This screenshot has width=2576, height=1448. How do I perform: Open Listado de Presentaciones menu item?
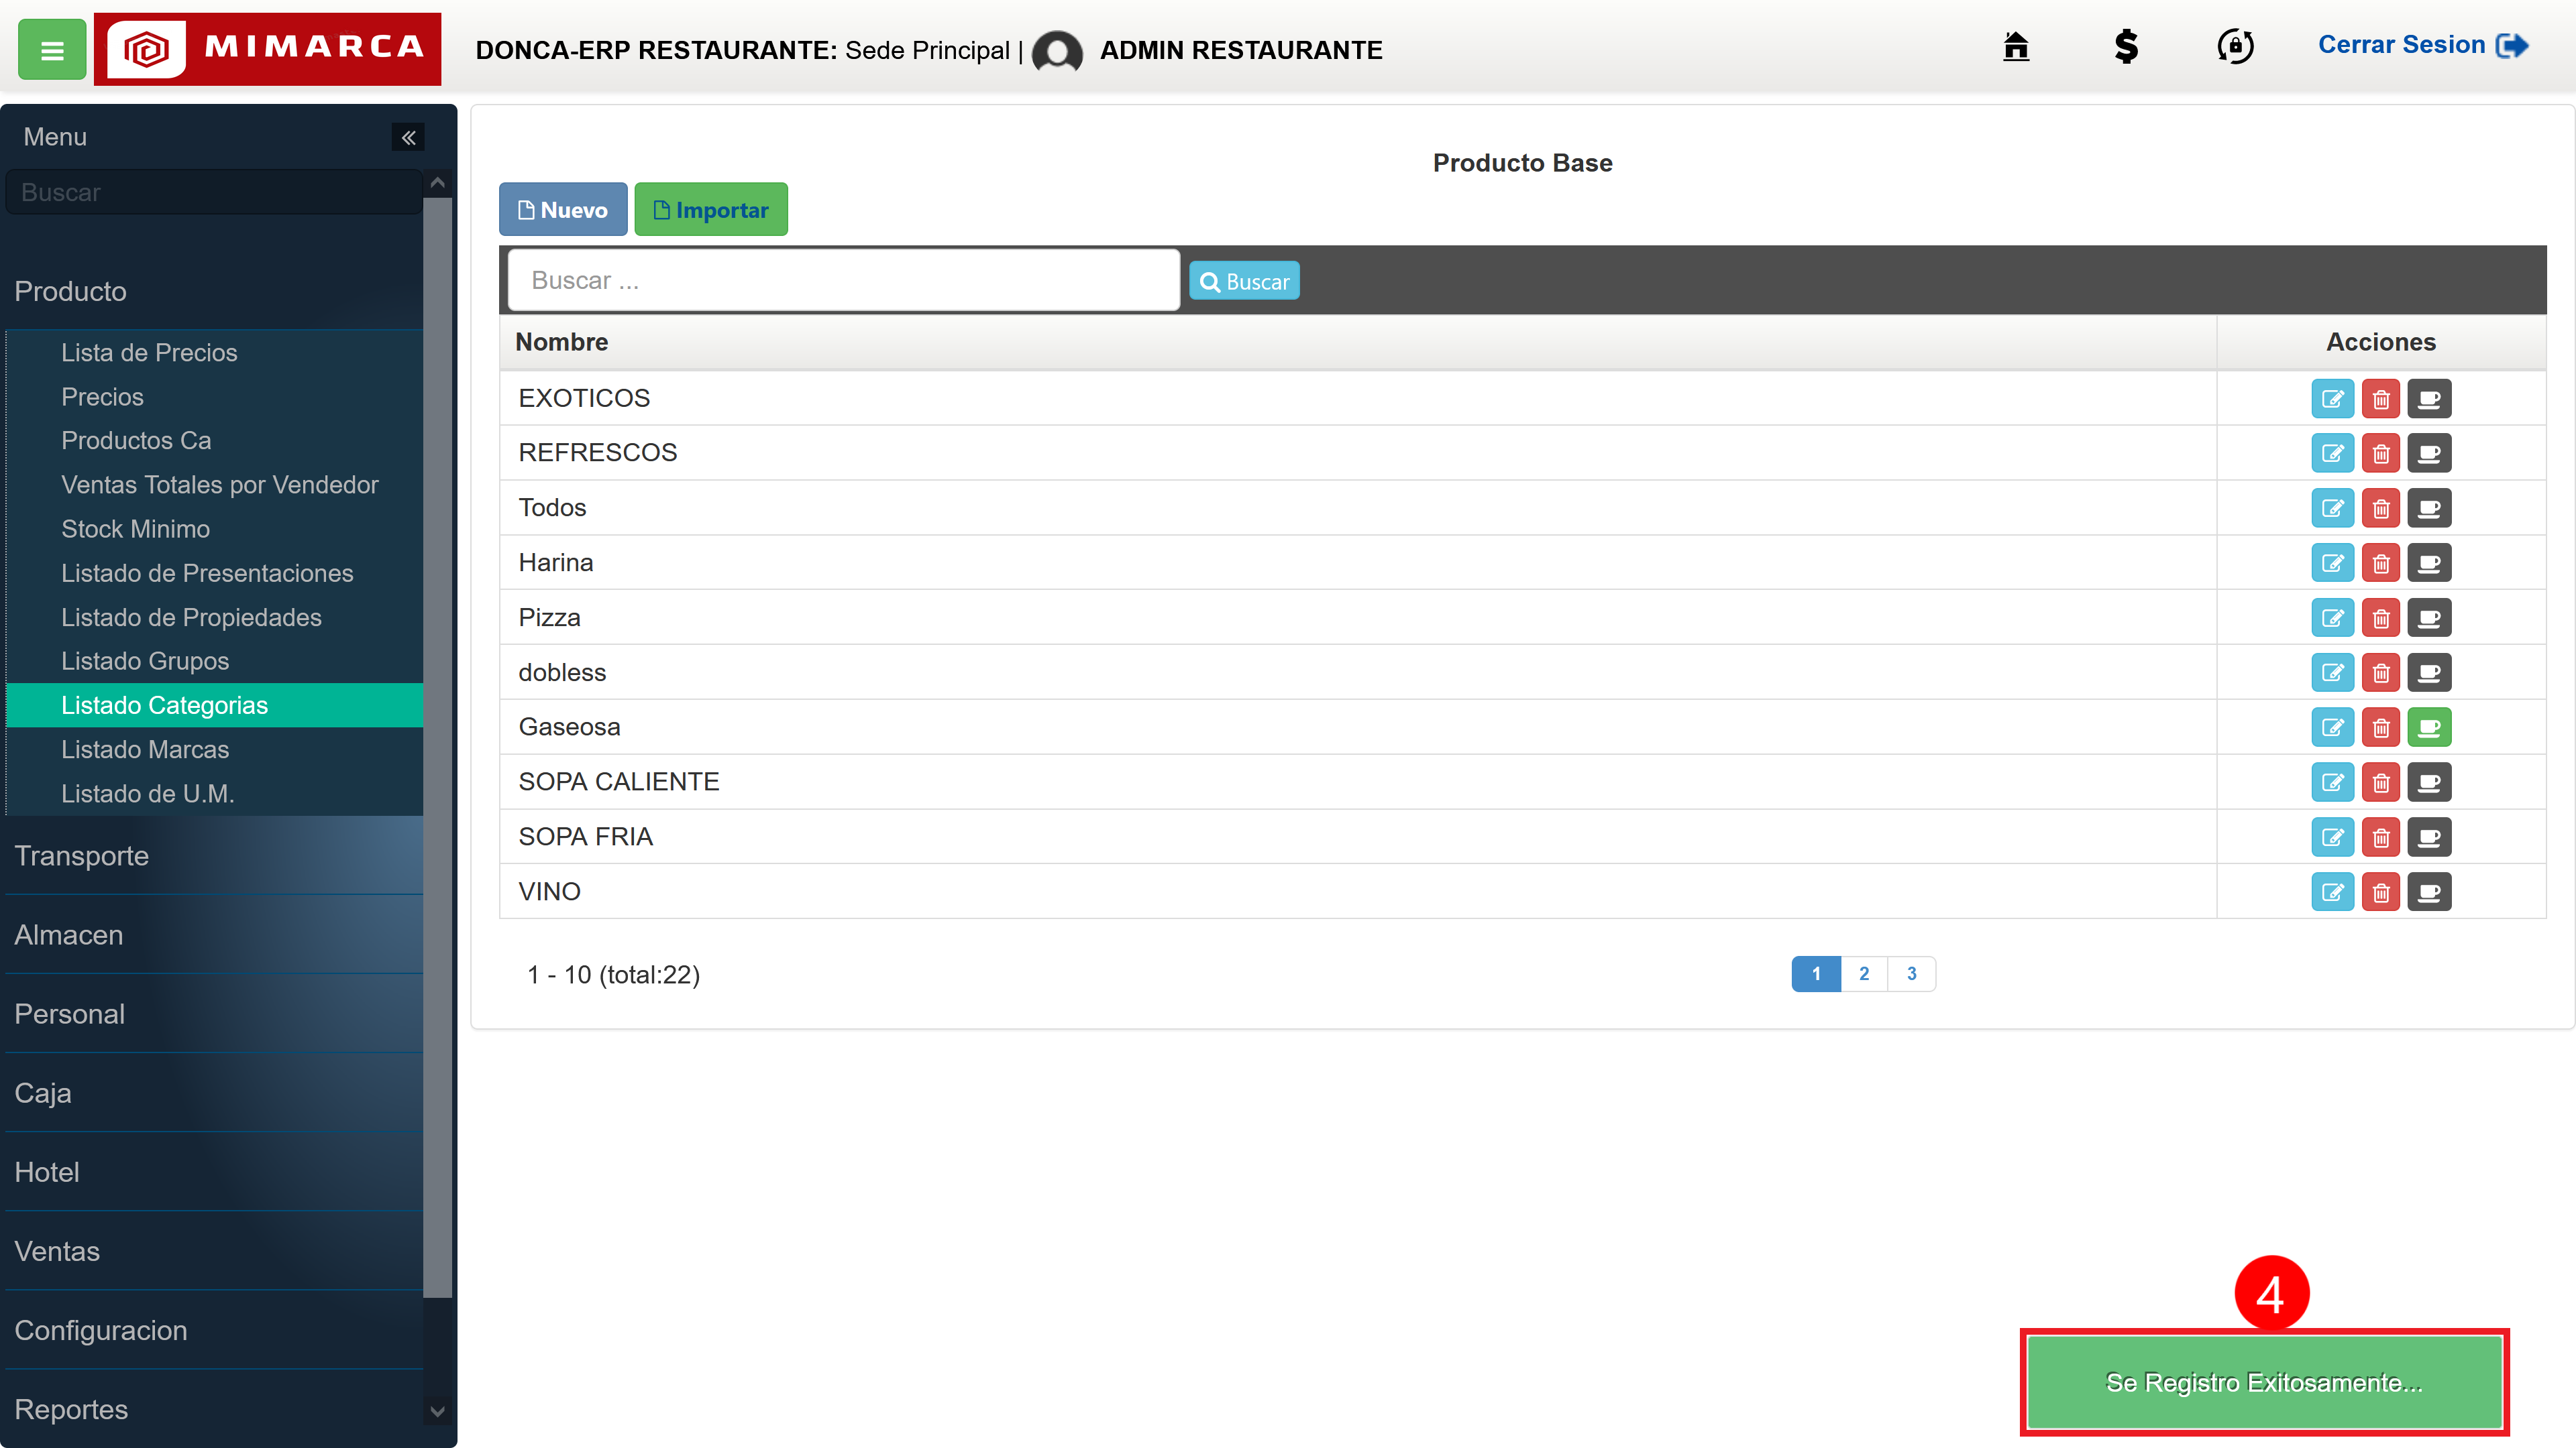pyautogui.click(x=214, y=574)
